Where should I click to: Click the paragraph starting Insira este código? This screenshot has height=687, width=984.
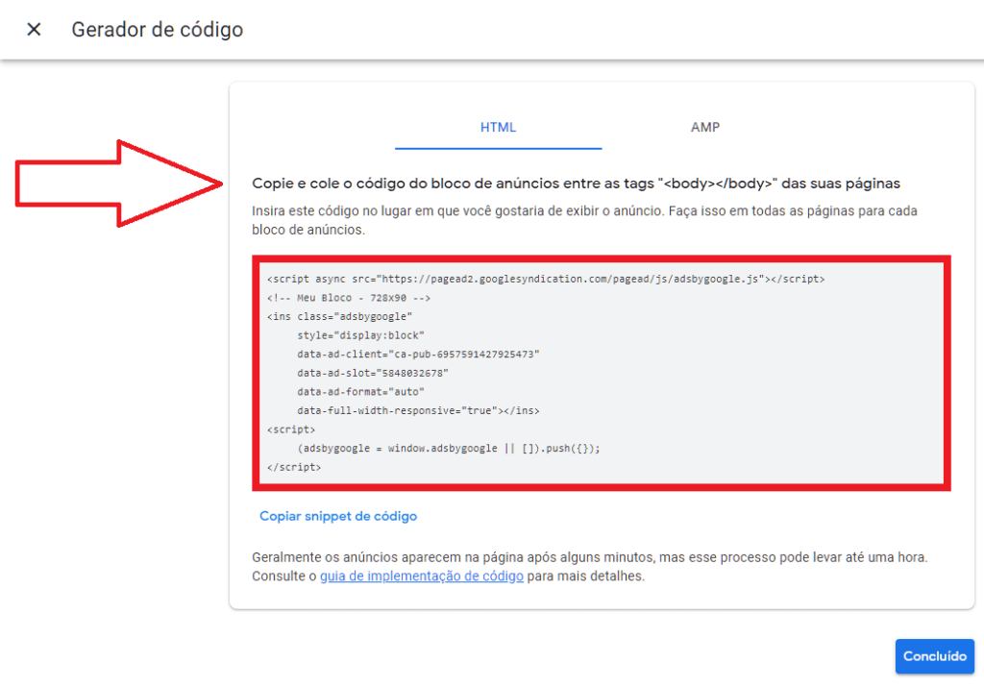(x=585, y=220)
